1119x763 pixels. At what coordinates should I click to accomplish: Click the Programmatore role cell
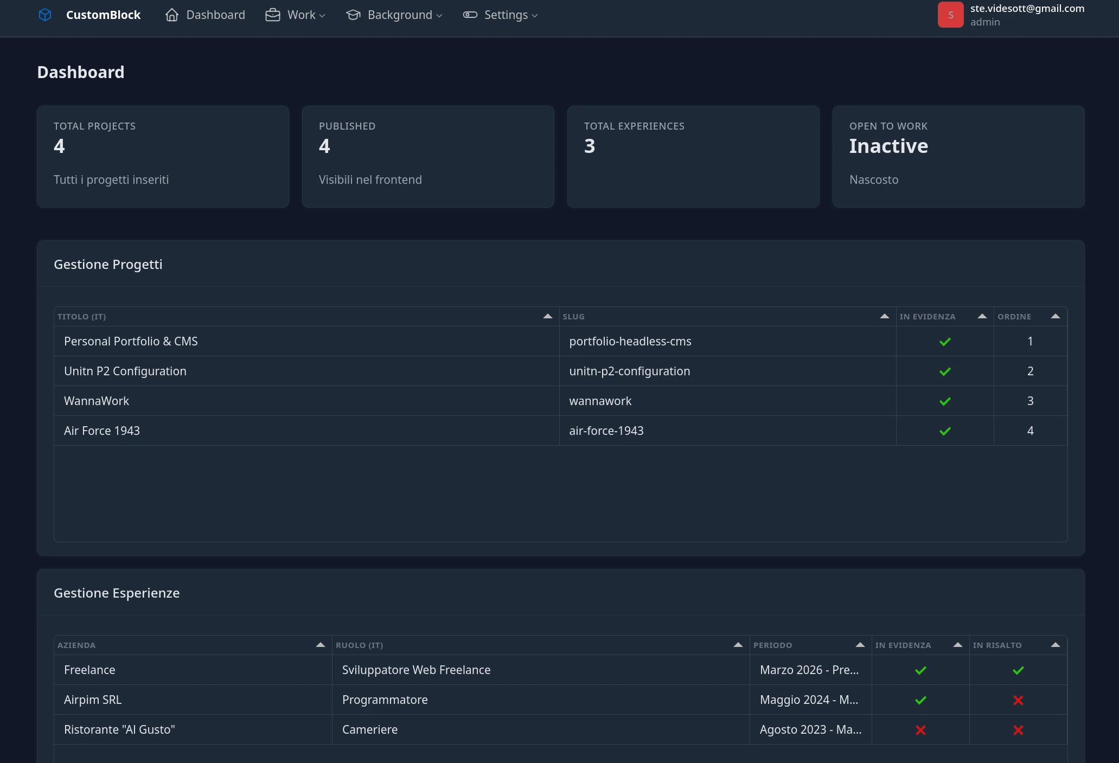click(541, 700)
